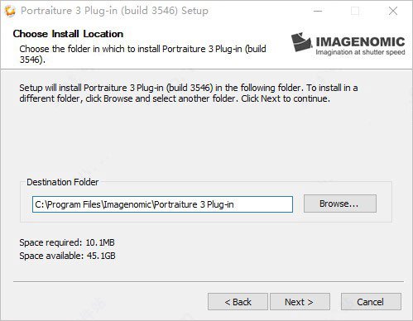This screenshot has width=413, height=321.
Task: Click the 'Choose Install Location' heading
Action: 68,34
